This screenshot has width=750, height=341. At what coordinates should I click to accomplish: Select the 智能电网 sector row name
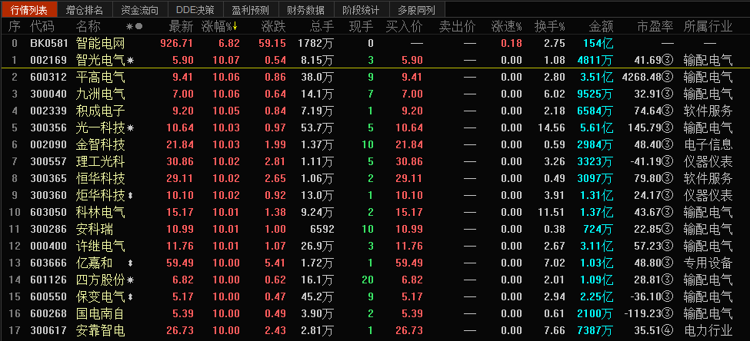click(x=101, y=44)
